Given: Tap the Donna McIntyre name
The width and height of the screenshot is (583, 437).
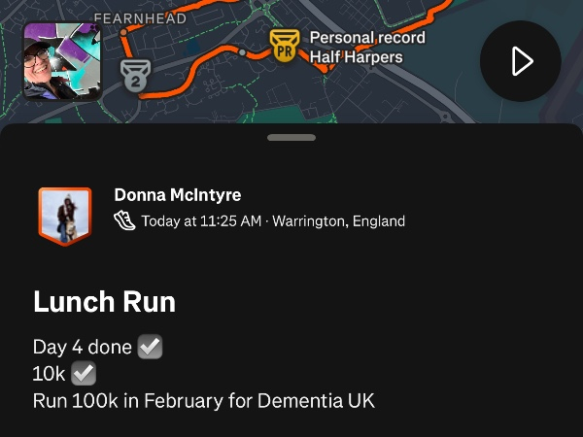Looking at the screenshot, I should point(177,195).
